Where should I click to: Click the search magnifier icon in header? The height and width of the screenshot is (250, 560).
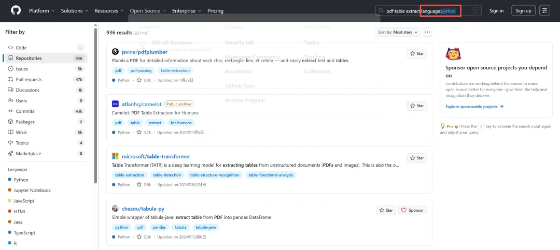(x=382, y=11)
